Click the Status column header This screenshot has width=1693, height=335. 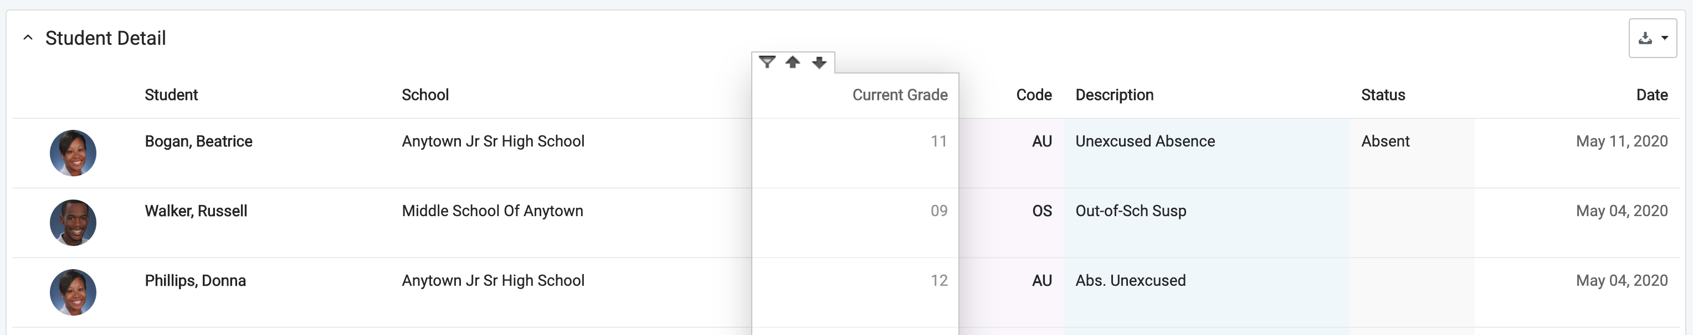(1383, 95)
